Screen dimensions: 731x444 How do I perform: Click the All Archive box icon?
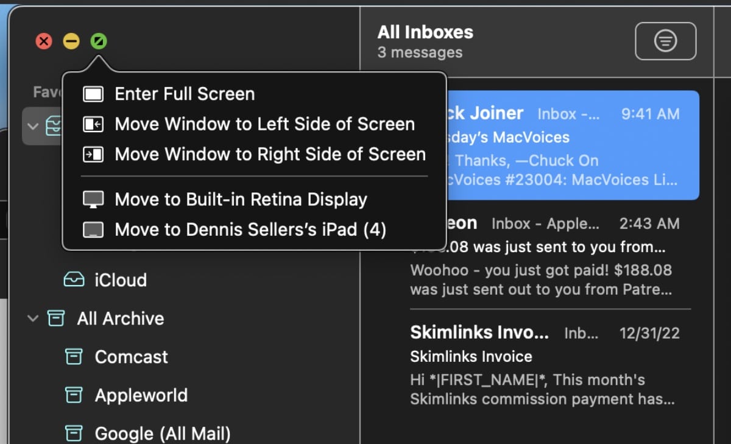(56, 318)
